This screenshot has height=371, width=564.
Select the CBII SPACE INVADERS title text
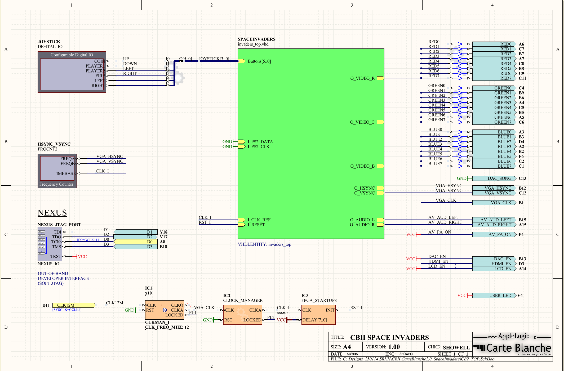[389, 337]
